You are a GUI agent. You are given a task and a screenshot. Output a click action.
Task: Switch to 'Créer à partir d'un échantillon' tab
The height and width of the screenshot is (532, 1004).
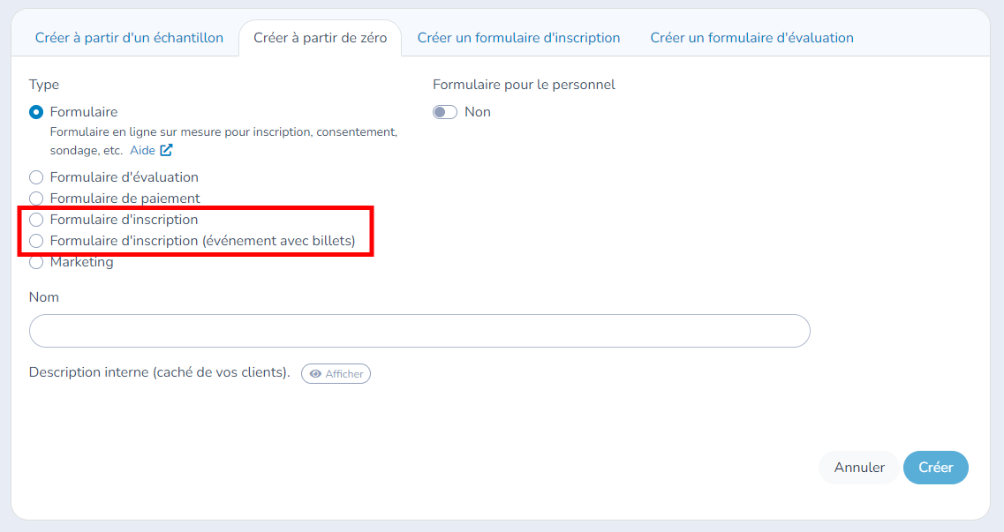click(129, 38)
